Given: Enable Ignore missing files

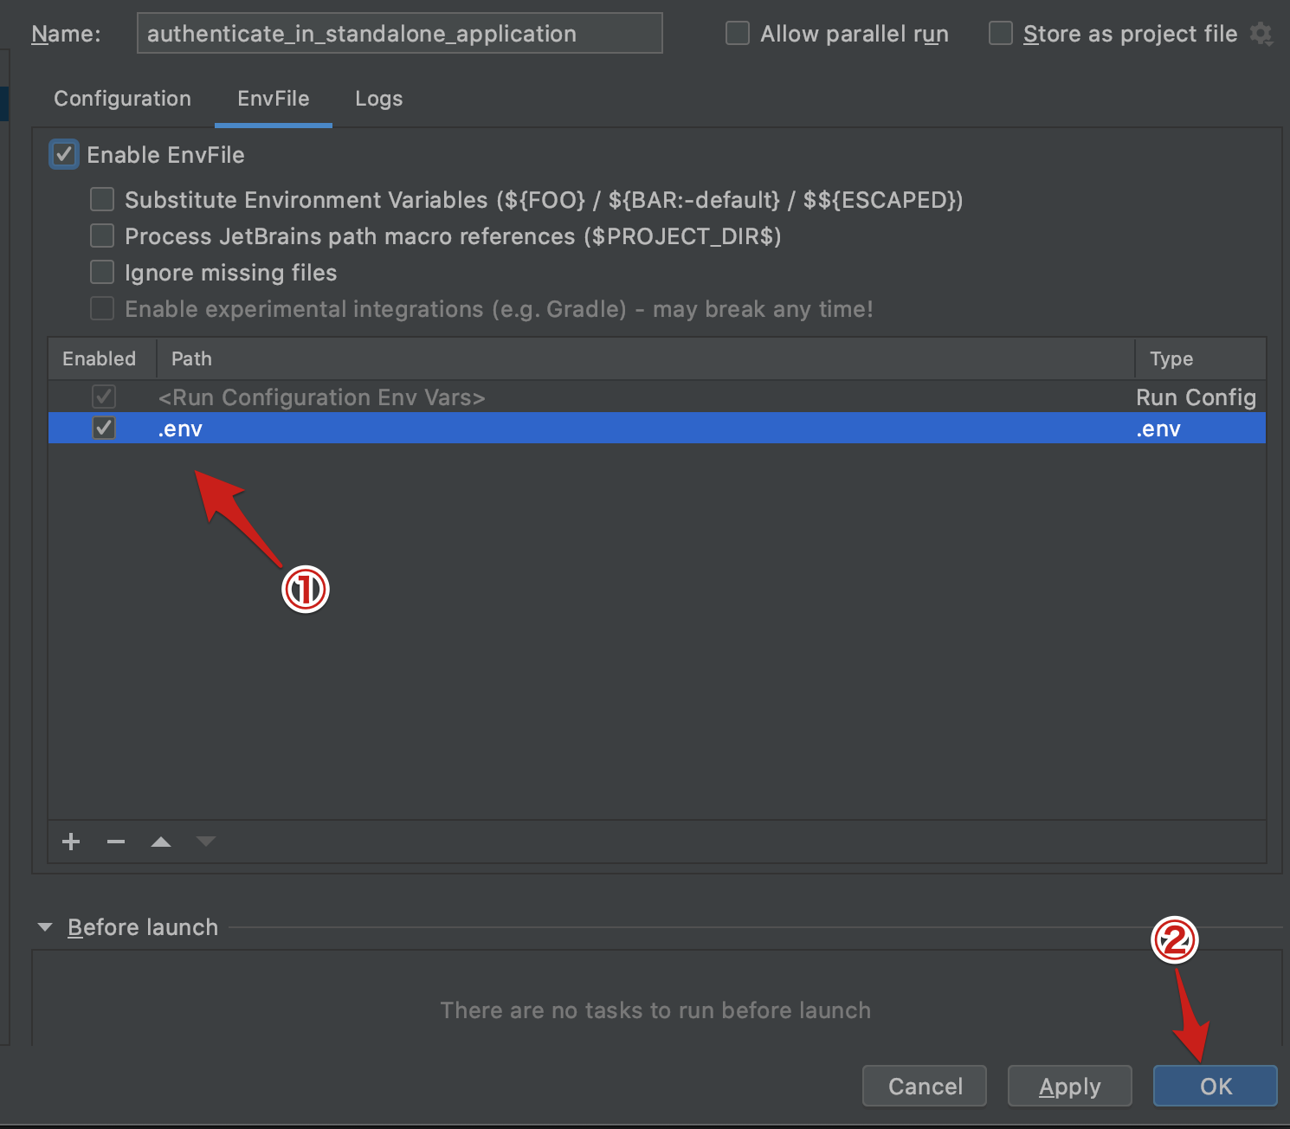Looking at the screenshot, I should (x=101, y=272).
